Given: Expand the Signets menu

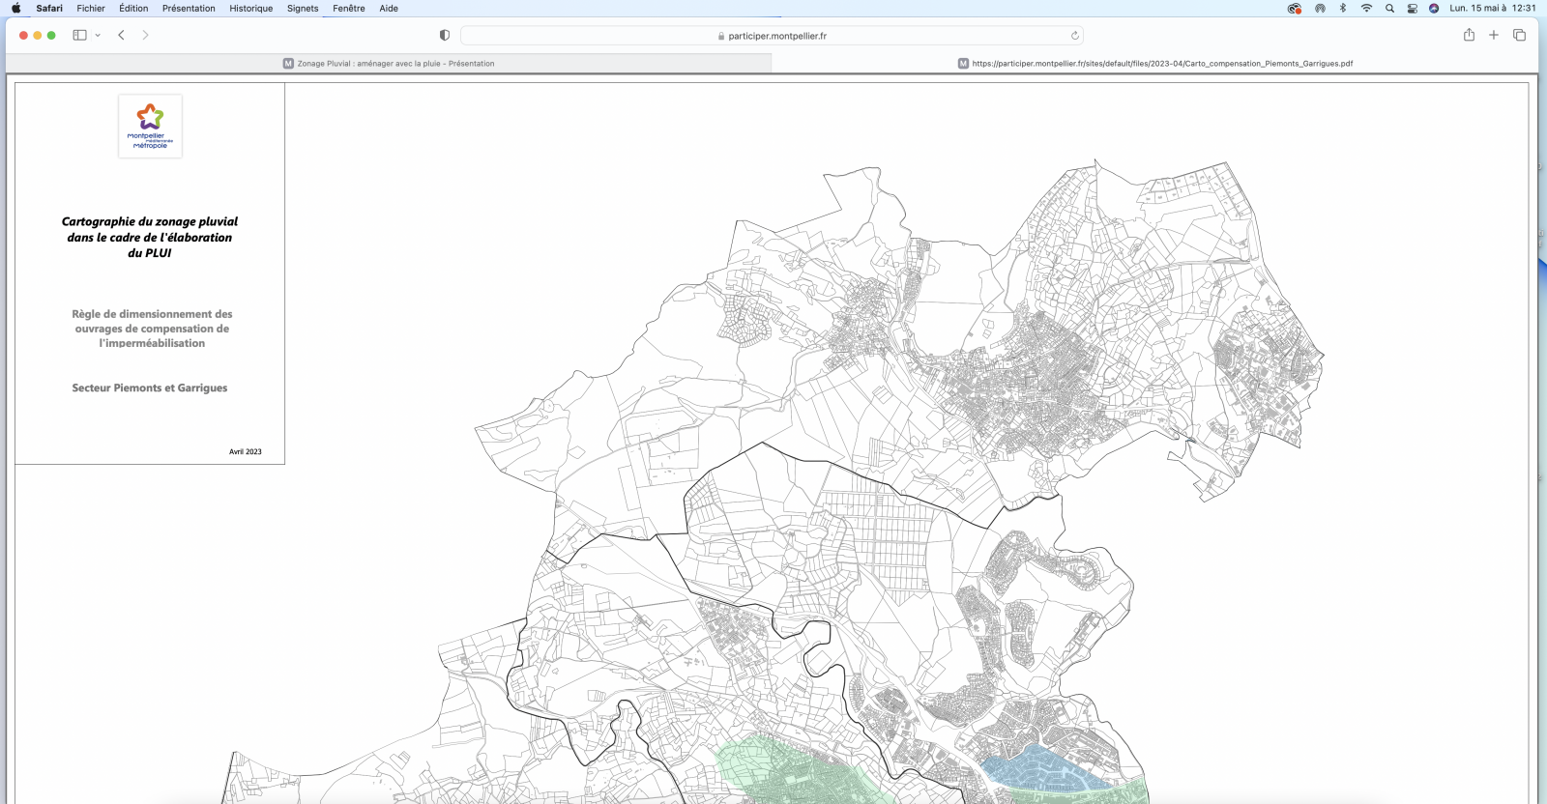Looking at the screenshot, I should point(303,8).
